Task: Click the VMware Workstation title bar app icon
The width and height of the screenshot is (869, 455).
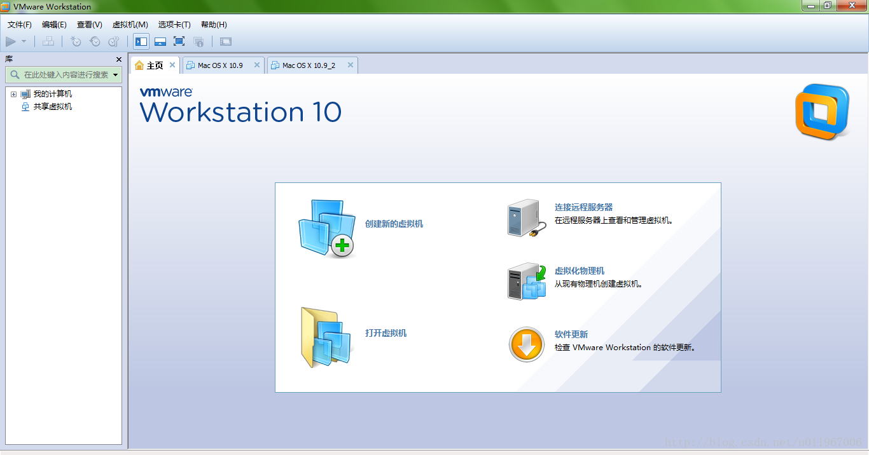Action: [6, 6]
